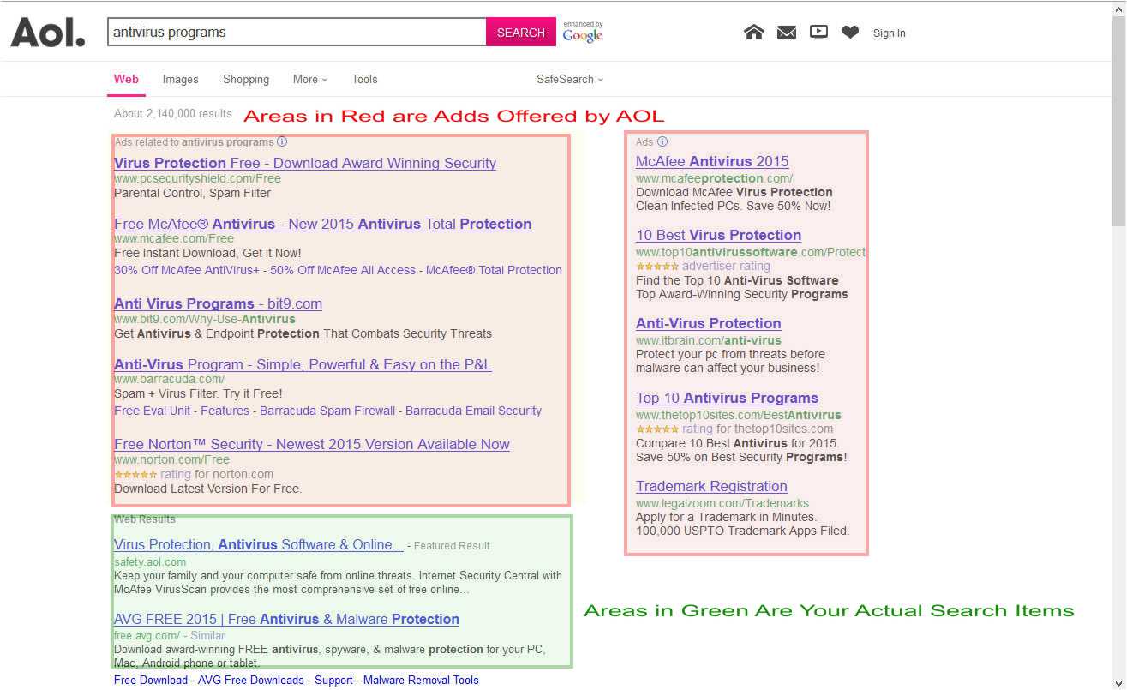Select the Web tab
1127x690 pixels.
coord(126,79)
